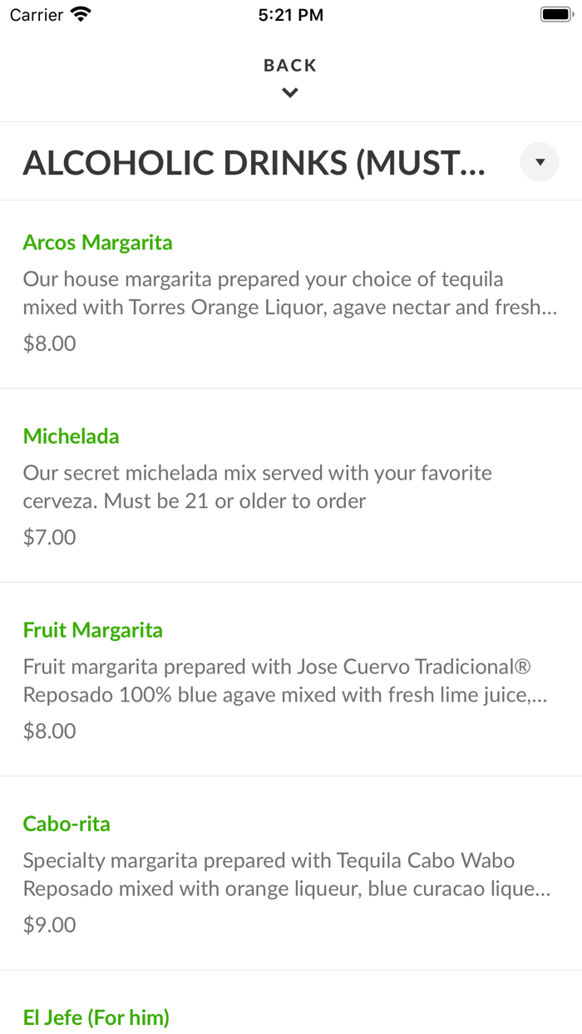The image size is (582, 1034).
Task: Tap the 5:21 PM clock display
Action: [x=290, y=13]
